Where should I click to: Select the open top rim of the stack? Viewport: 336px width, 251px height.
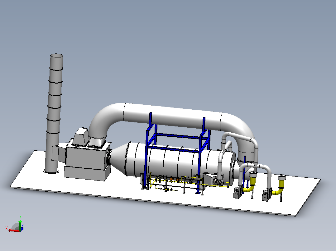pos(57,56)
